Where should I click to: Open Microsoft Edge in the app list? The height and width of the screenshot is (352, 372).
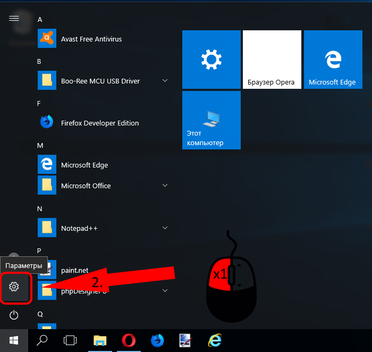tap(84, 165)
